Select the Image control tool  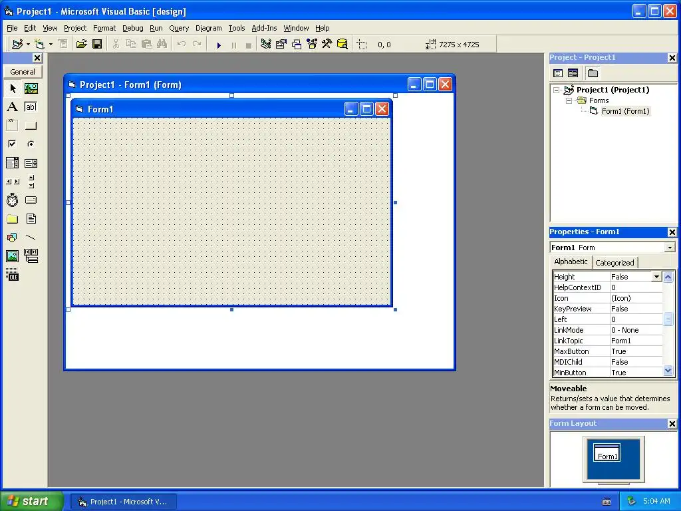click(13, 256)
